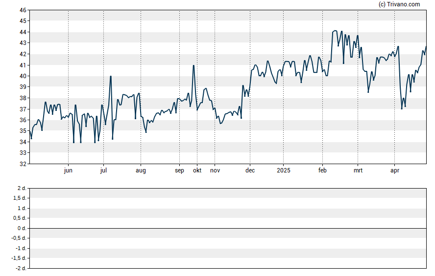Viewport: 435px width, 276px height.
Task: Click the '-0,5 d.' lower chart label
Action: pos(19,238)
